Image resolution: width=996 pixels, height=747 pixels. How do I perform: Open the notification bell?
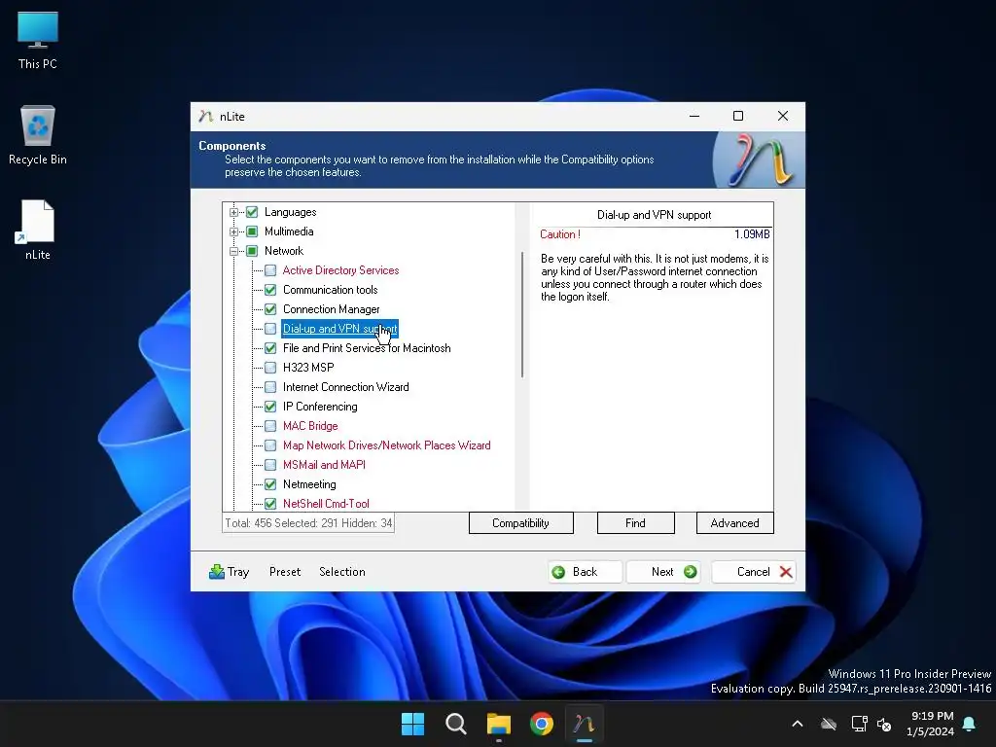tap(970, 724)
